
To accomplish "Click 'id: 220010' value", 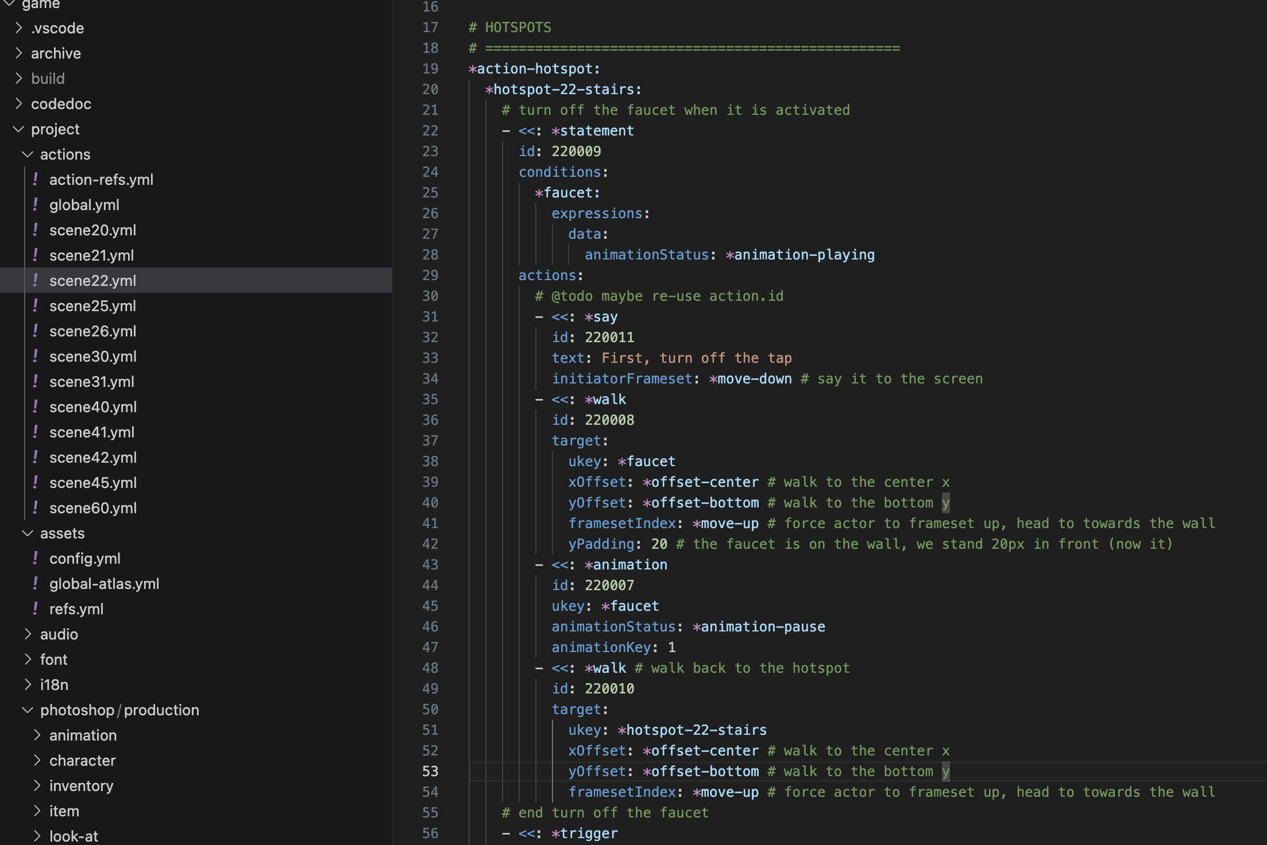I will pos(593,689).
